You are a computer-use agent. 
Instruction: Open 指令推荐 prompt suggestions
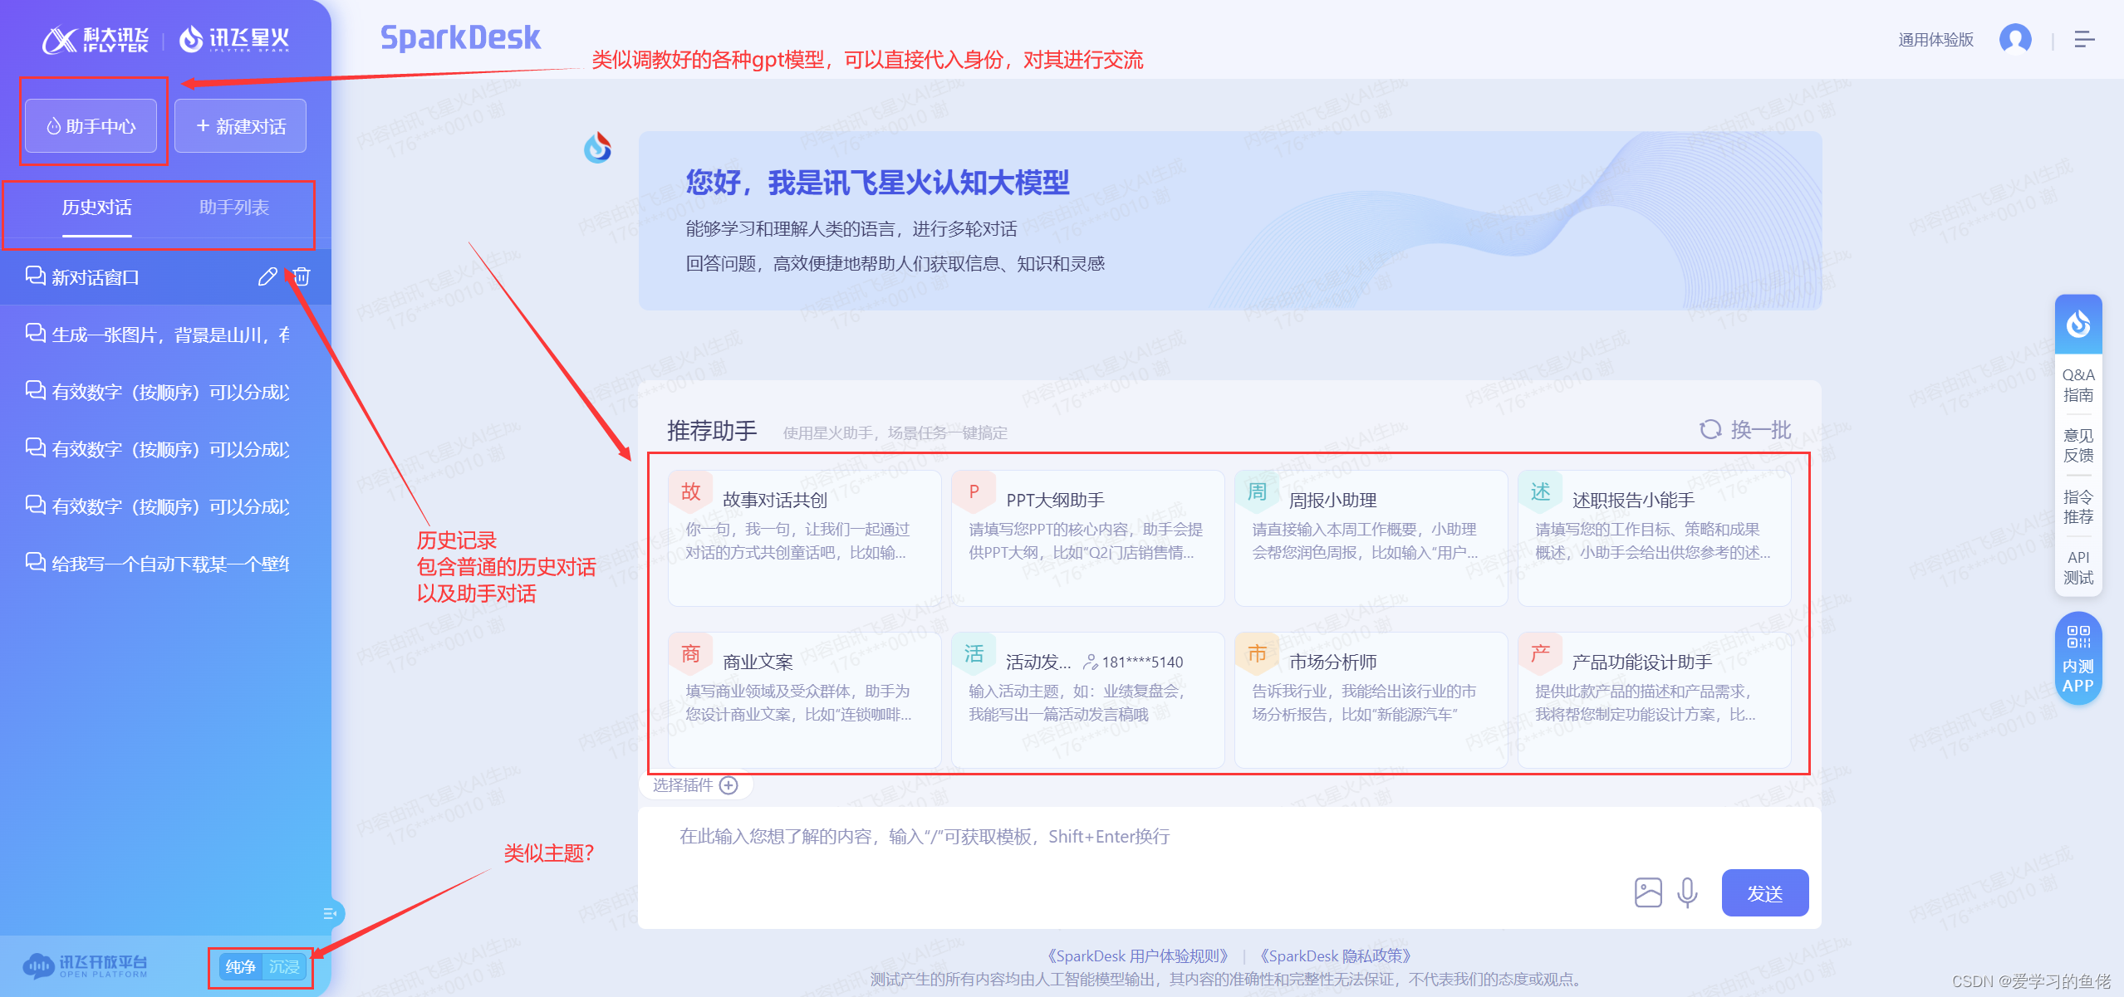pyautogui.click(x=2078, y=506)
